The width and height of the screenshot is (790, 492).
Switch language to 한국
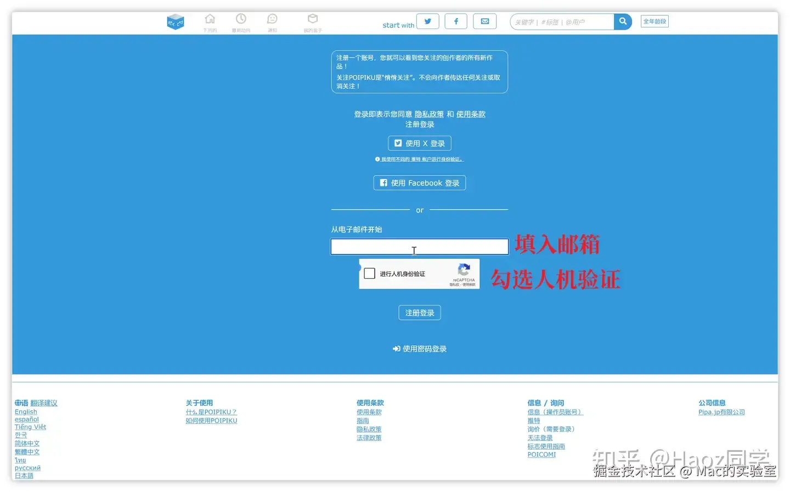[21, 435]
